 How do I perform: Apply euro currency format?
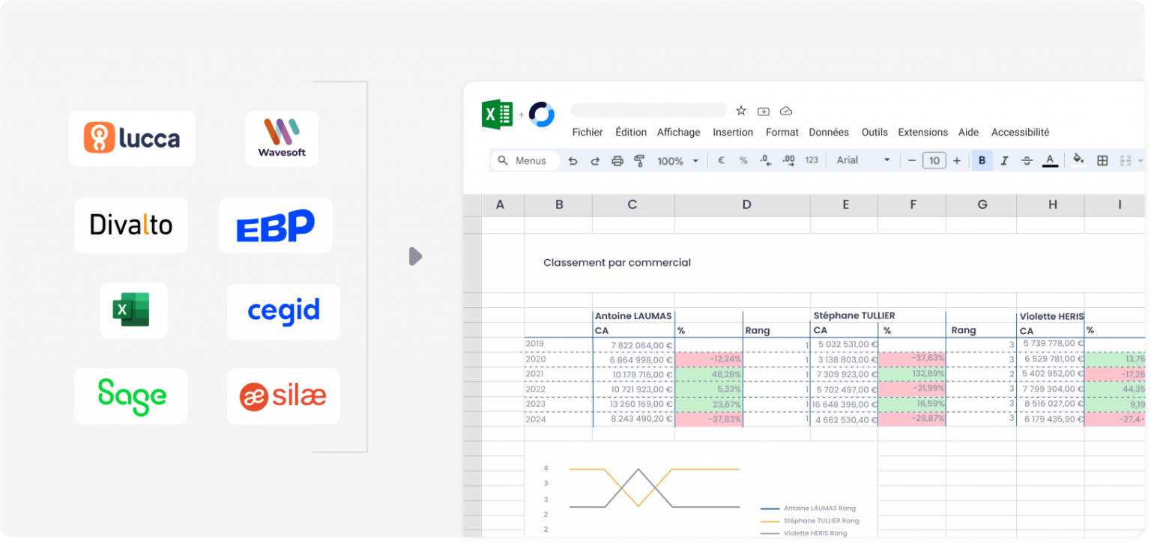tap(721, 160)
